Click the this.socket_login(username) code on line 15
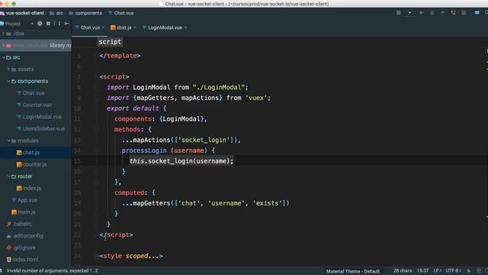 [181, 161]
